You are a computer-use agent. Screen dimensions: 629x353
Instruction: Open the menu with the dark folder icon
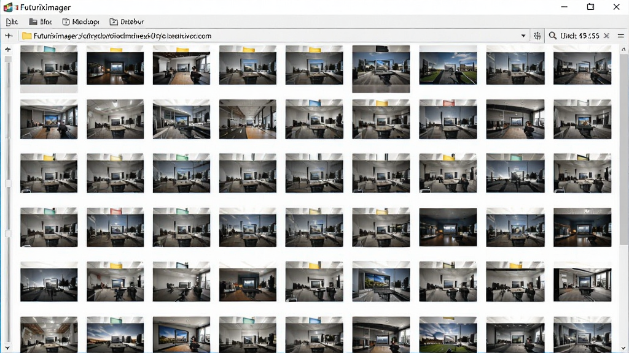tap(41, 21)
